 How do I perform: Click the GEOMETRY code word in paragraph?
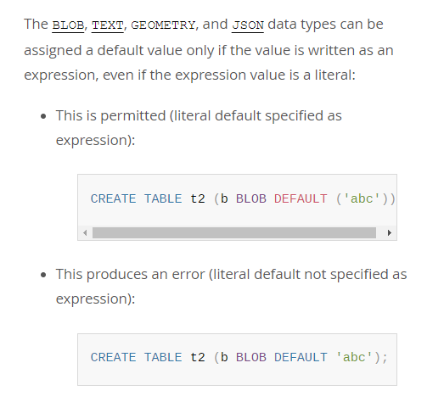[163, 25]
